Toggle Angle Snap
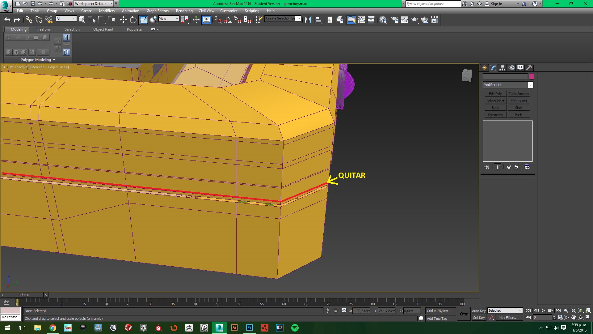This screenshot has height=334, width=593. (228, 20)
